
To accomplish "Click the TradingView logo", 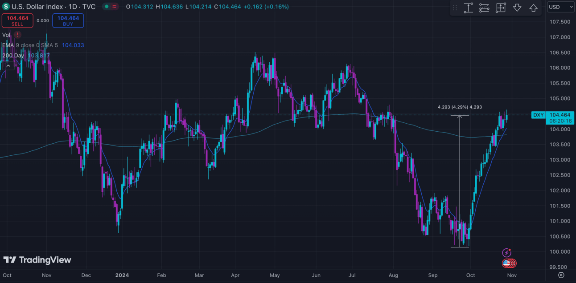I will (37, 260).
